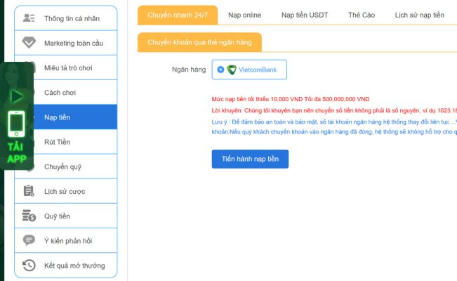This screenshot has height=281, width=457.
Task: Select the Chuyển nhanh 24/7 tab
Action: [178, 15]
